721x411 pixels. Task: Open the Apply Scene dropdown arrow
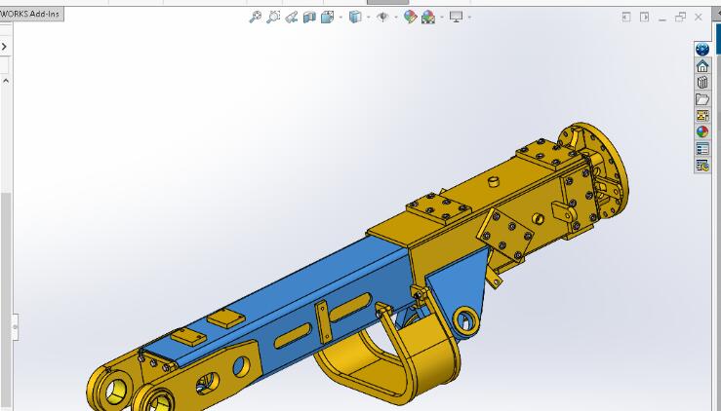(x=442, y=18)
